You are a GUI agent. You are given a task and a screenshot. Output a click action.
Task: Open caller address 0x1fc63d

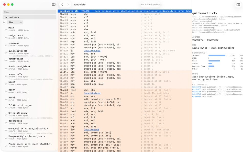pos(196,92)
